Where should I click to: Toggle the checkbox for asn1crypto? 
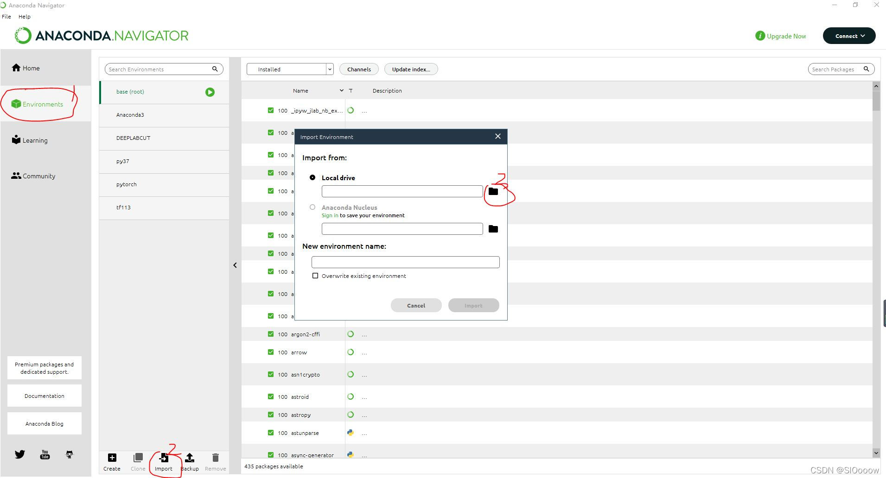[271, 374]
